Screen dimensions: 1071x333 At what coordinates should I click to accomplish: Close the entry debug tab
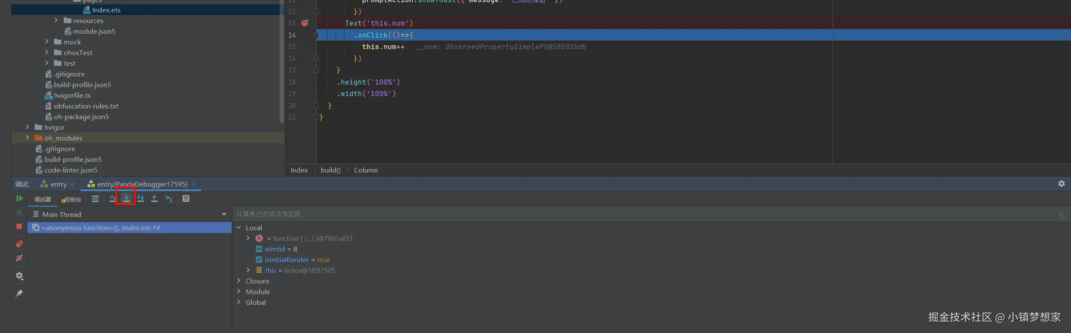(x=72, y=184)
